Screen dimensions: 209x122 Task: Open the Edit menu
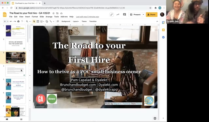point(16,17)
